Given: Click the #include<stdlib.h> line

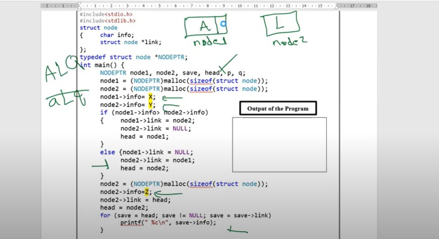Looking at the screenshot, I should (108, 21).
